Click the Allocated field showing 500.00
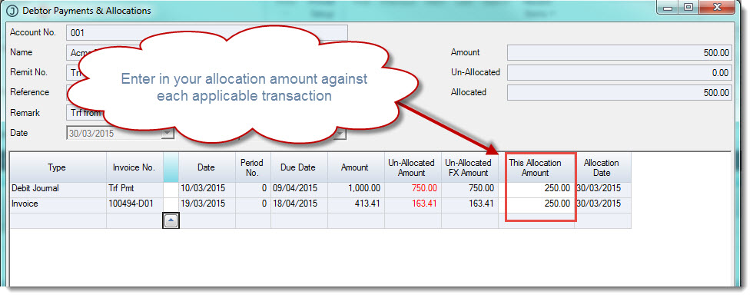753x298 pixels. (619, 93)
